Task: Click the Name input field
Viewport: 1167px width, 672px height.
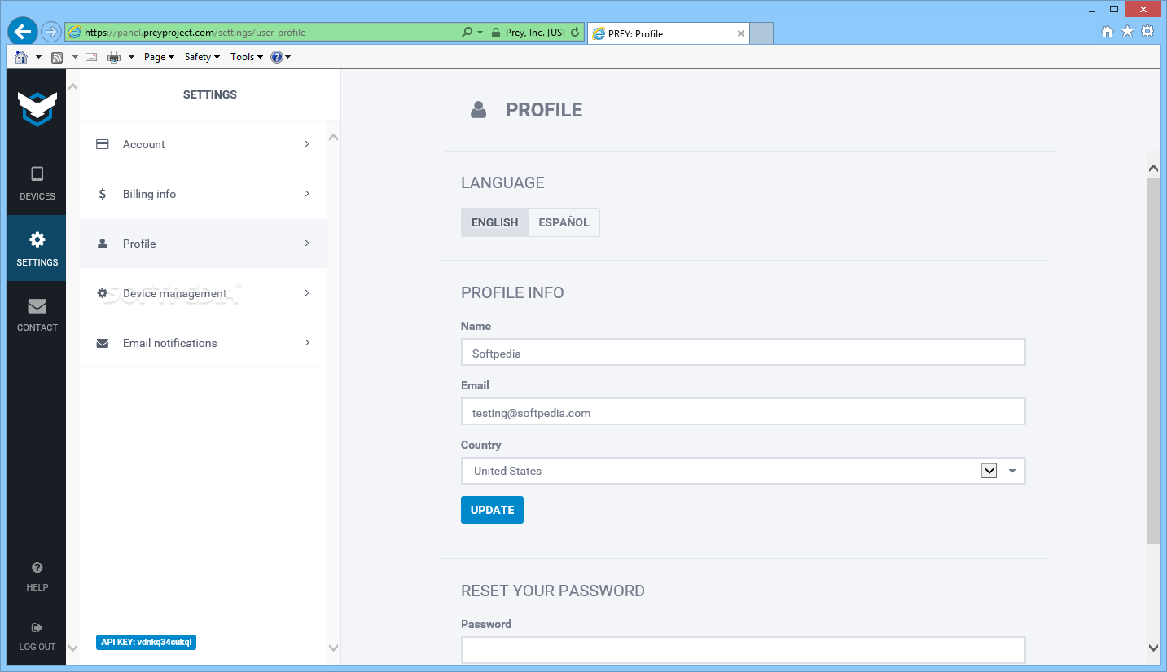Action: [x=743, y=353]
